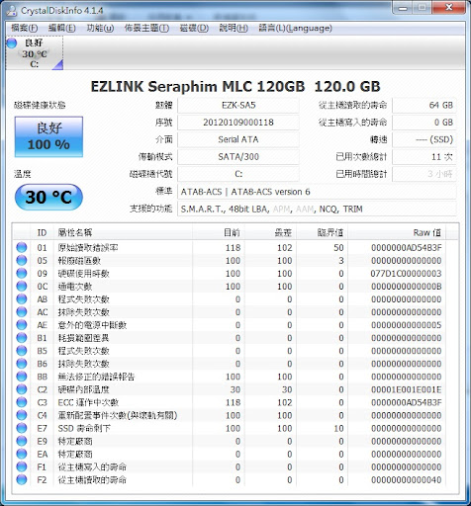Image resolution: width=471 pixels, height=506 pixels.
Task: Click status orb for attribute AE 意外的電源中斷數
Action: (22, 325)
